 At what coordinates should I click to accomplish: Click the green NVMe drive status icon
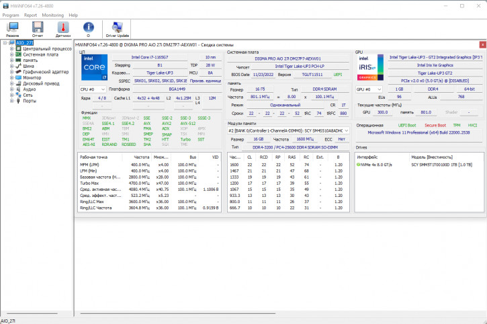tap(358, 165)
